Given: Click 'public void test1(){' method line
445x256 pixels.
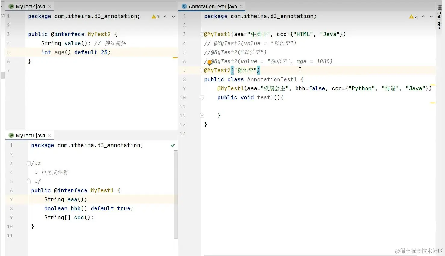Looking at the screenshot, I should [251, 97].
